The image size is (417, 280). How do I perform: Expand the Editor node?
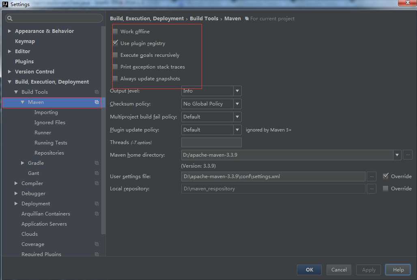click(x=10, y=52)
